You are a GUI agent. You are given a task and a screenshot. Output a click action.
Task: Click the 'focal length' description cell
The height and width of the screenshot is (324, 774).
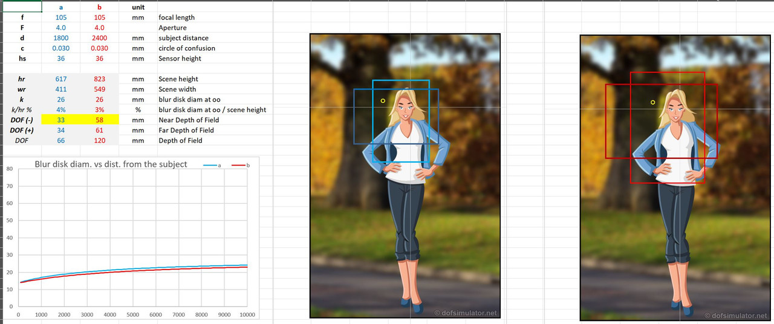point(177,18)
